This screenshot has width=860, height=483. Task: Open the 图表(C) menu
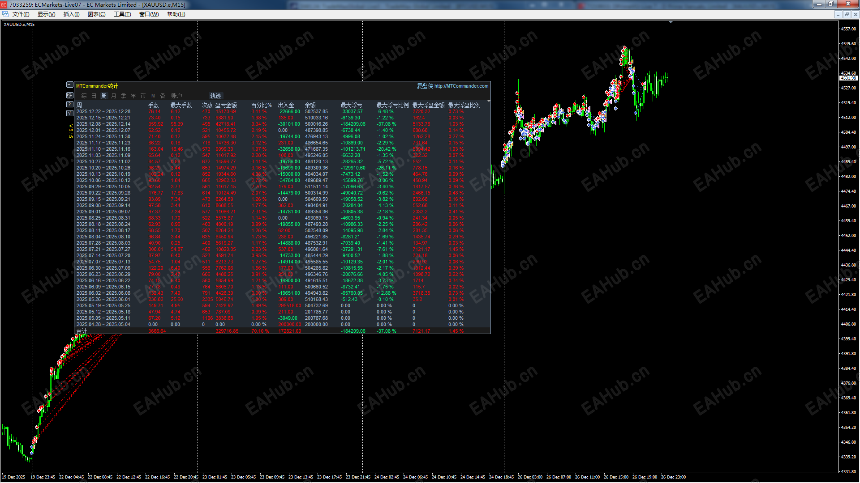96,14
